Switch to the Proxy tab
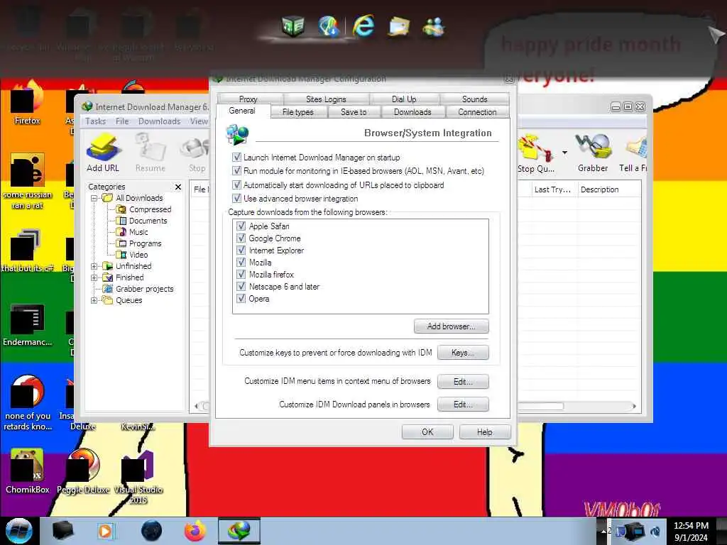Image resolution: width=727 pixels, height=545 pixels. (x=248, y=99)
